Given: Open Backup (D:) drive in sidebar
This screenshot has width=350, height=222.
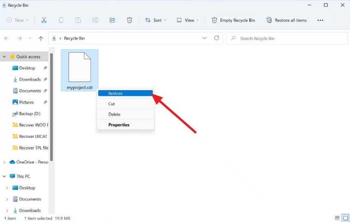Looking at the screenshot, I should pyautogui.click(x=30, y=114).
